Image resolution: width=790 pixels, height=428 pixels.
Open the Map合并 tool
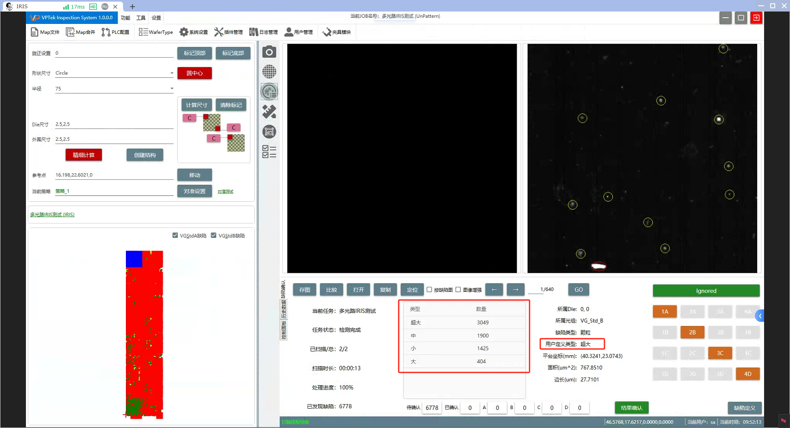click(81, 32)
